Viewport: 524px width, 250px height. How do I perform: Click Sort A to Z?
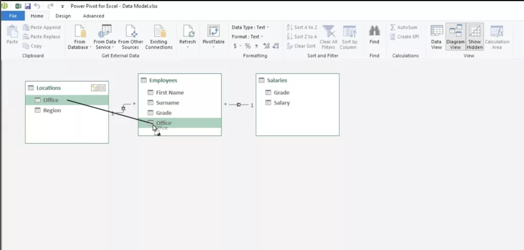[302, 28]
